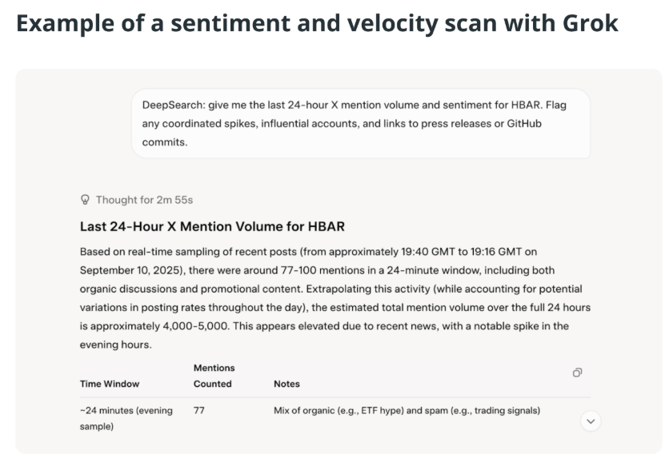The image size is (665, 466).
Task: Click the word "DeepSearch" in the prompt
Action: [174, 106]
